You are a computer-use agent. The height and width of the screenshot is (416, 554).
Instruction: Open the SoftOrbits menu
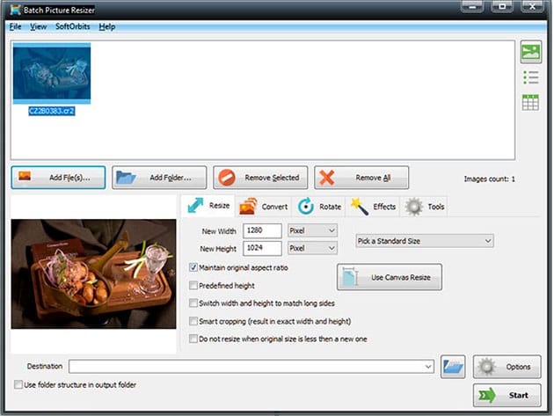pos(73,27)
